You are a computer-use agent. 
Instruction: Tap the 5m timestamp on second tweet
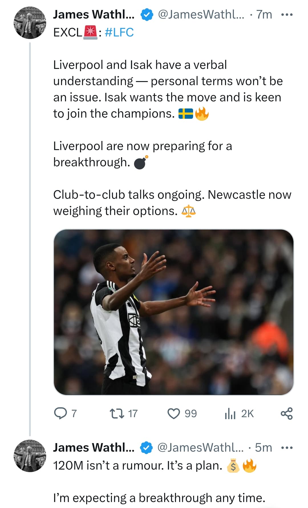pos(264,448)
